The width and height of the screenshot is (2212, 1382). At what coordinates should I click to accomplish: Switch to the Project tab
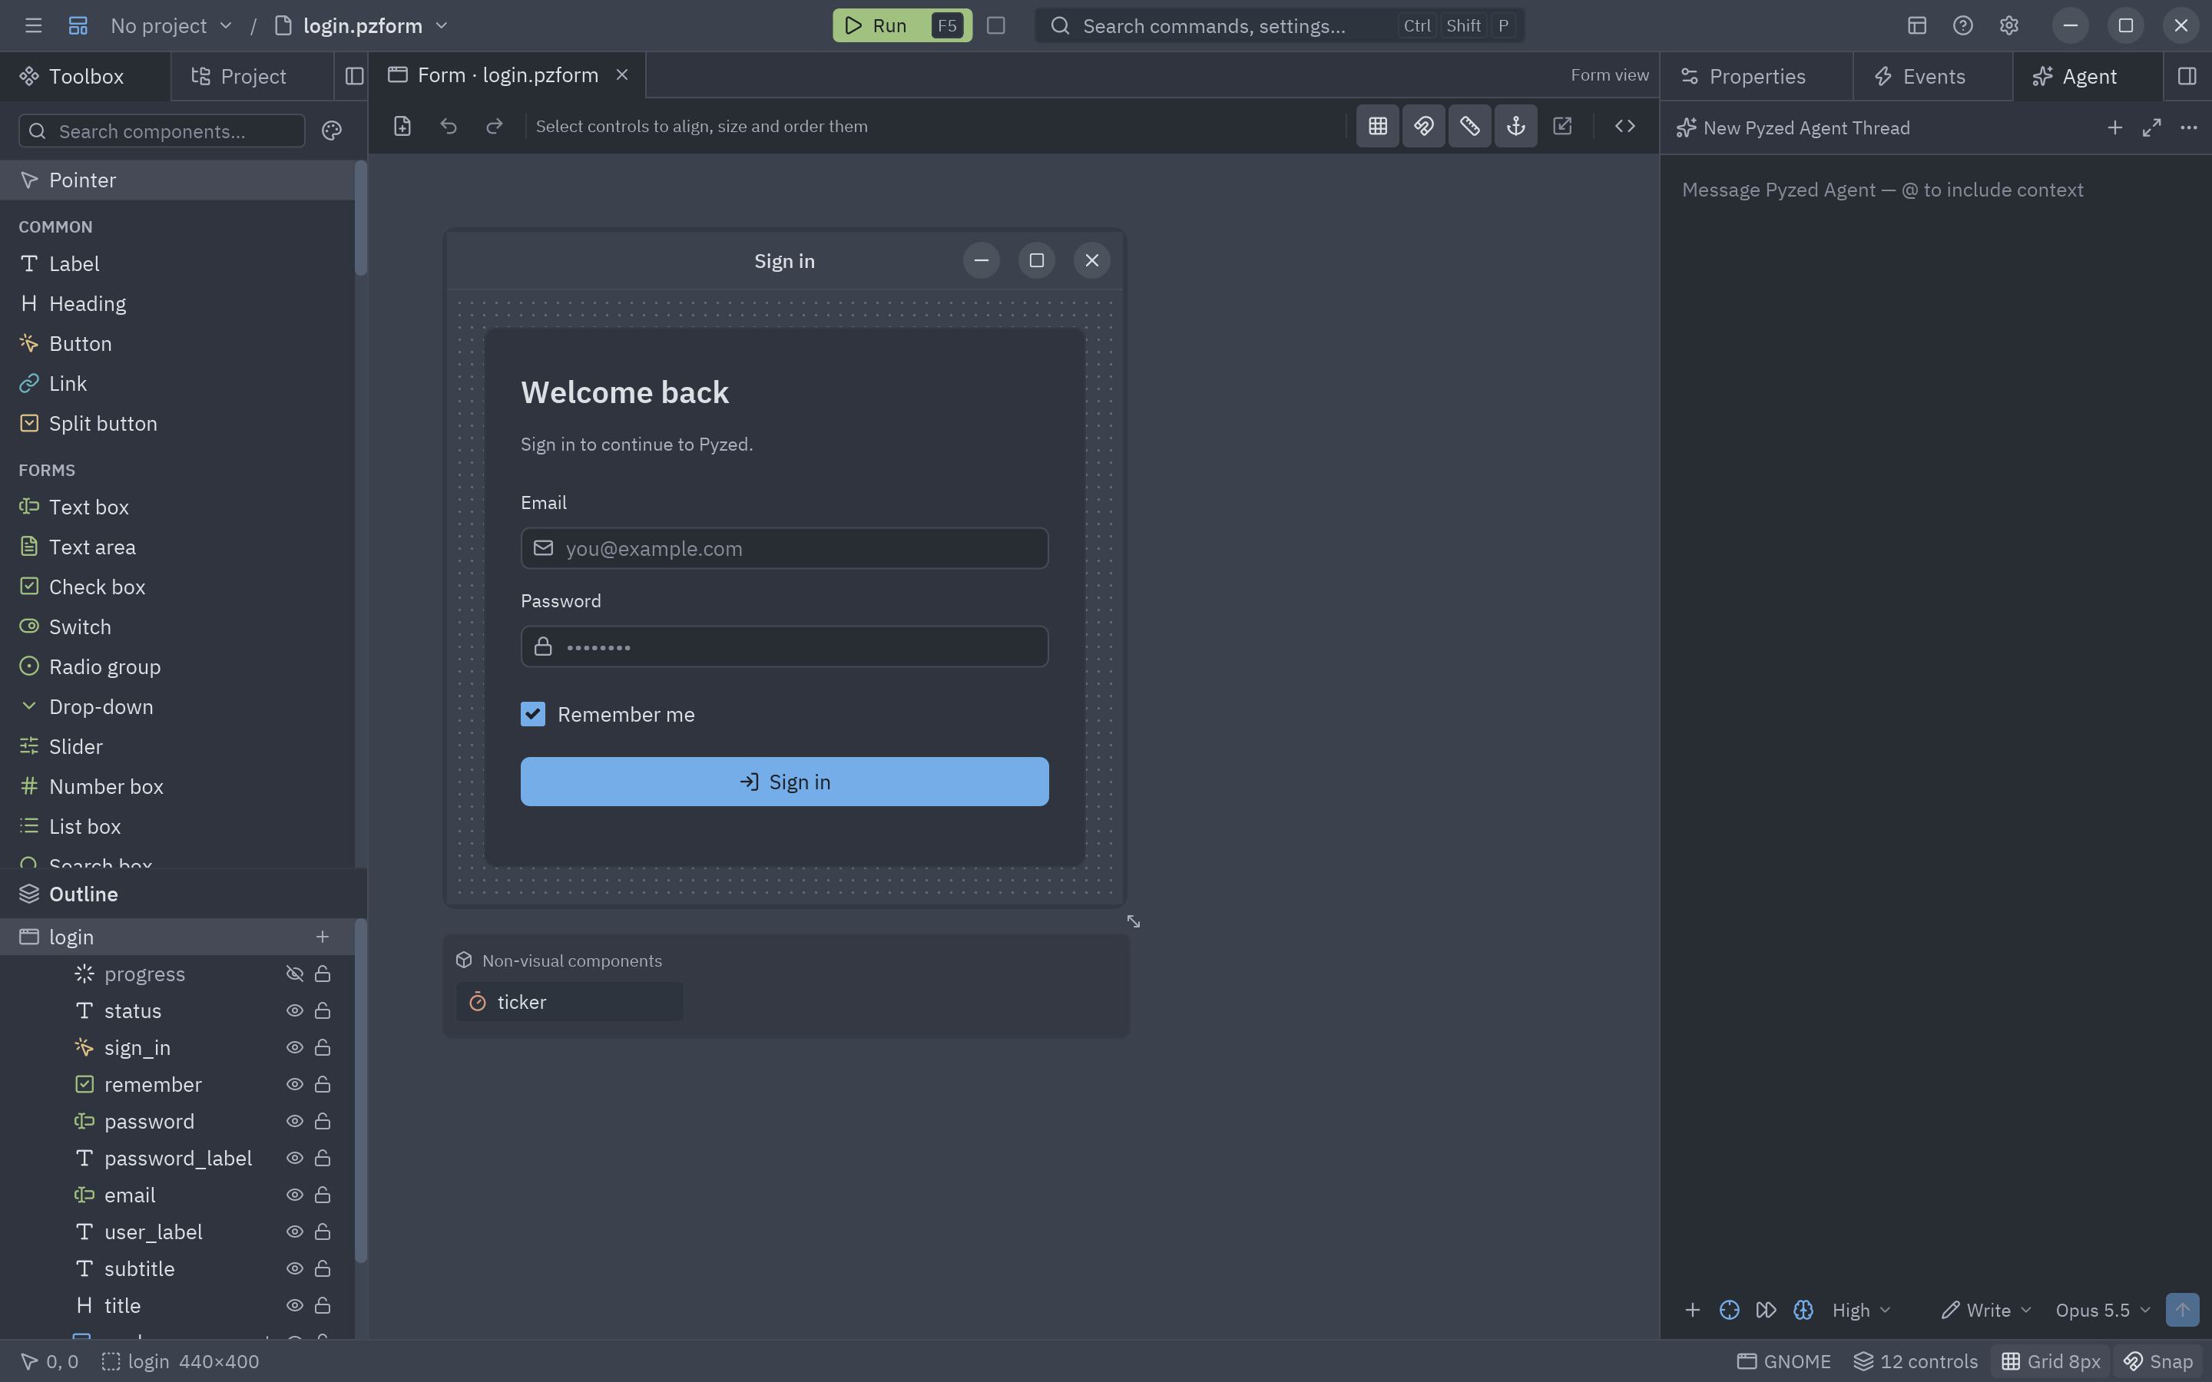[252, 76]
